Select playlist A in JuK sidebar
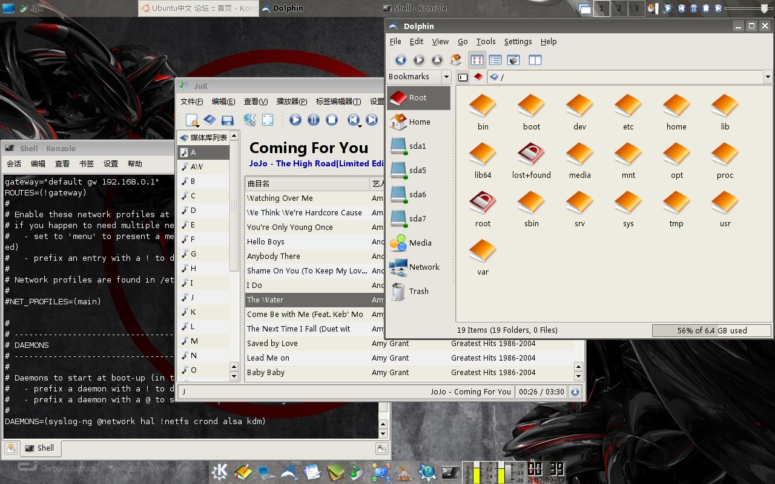 click(203, 152)
